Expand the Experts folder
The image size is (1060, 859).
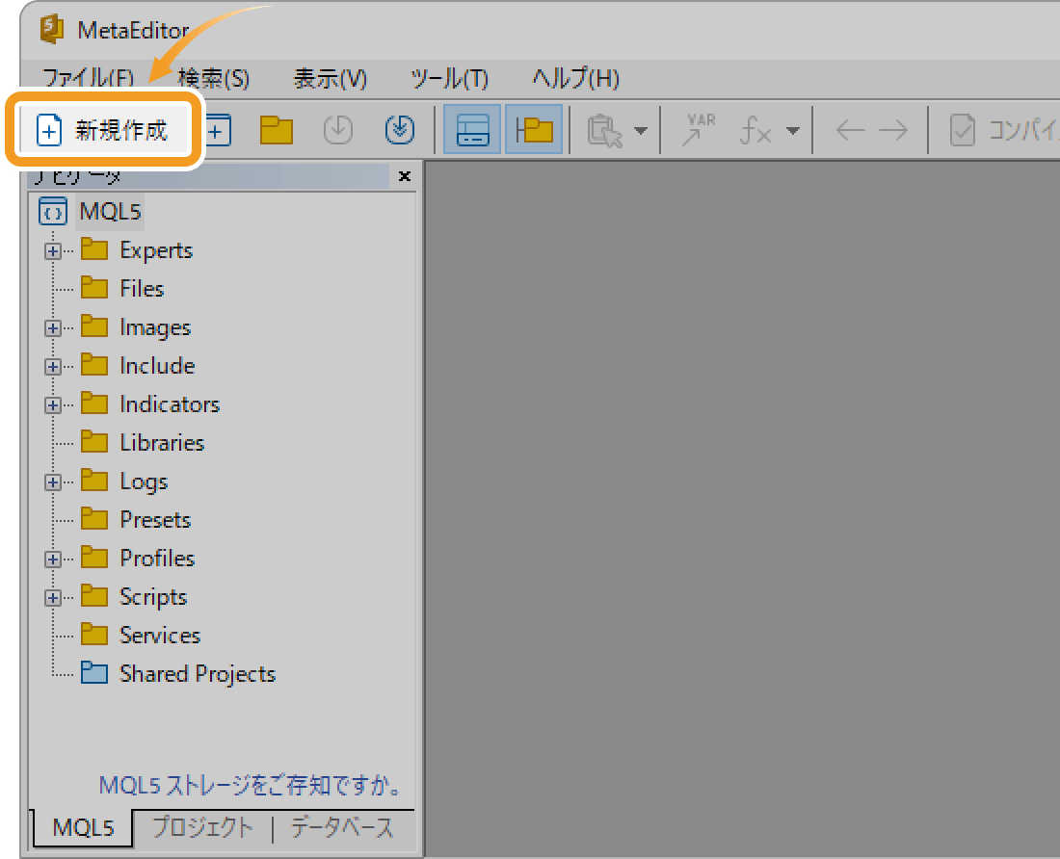(x=53, y=251)
